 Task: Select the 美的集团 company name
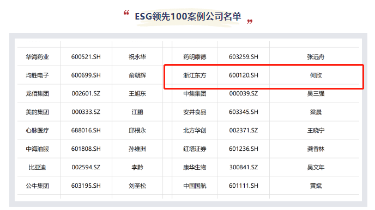coord(37,112)
